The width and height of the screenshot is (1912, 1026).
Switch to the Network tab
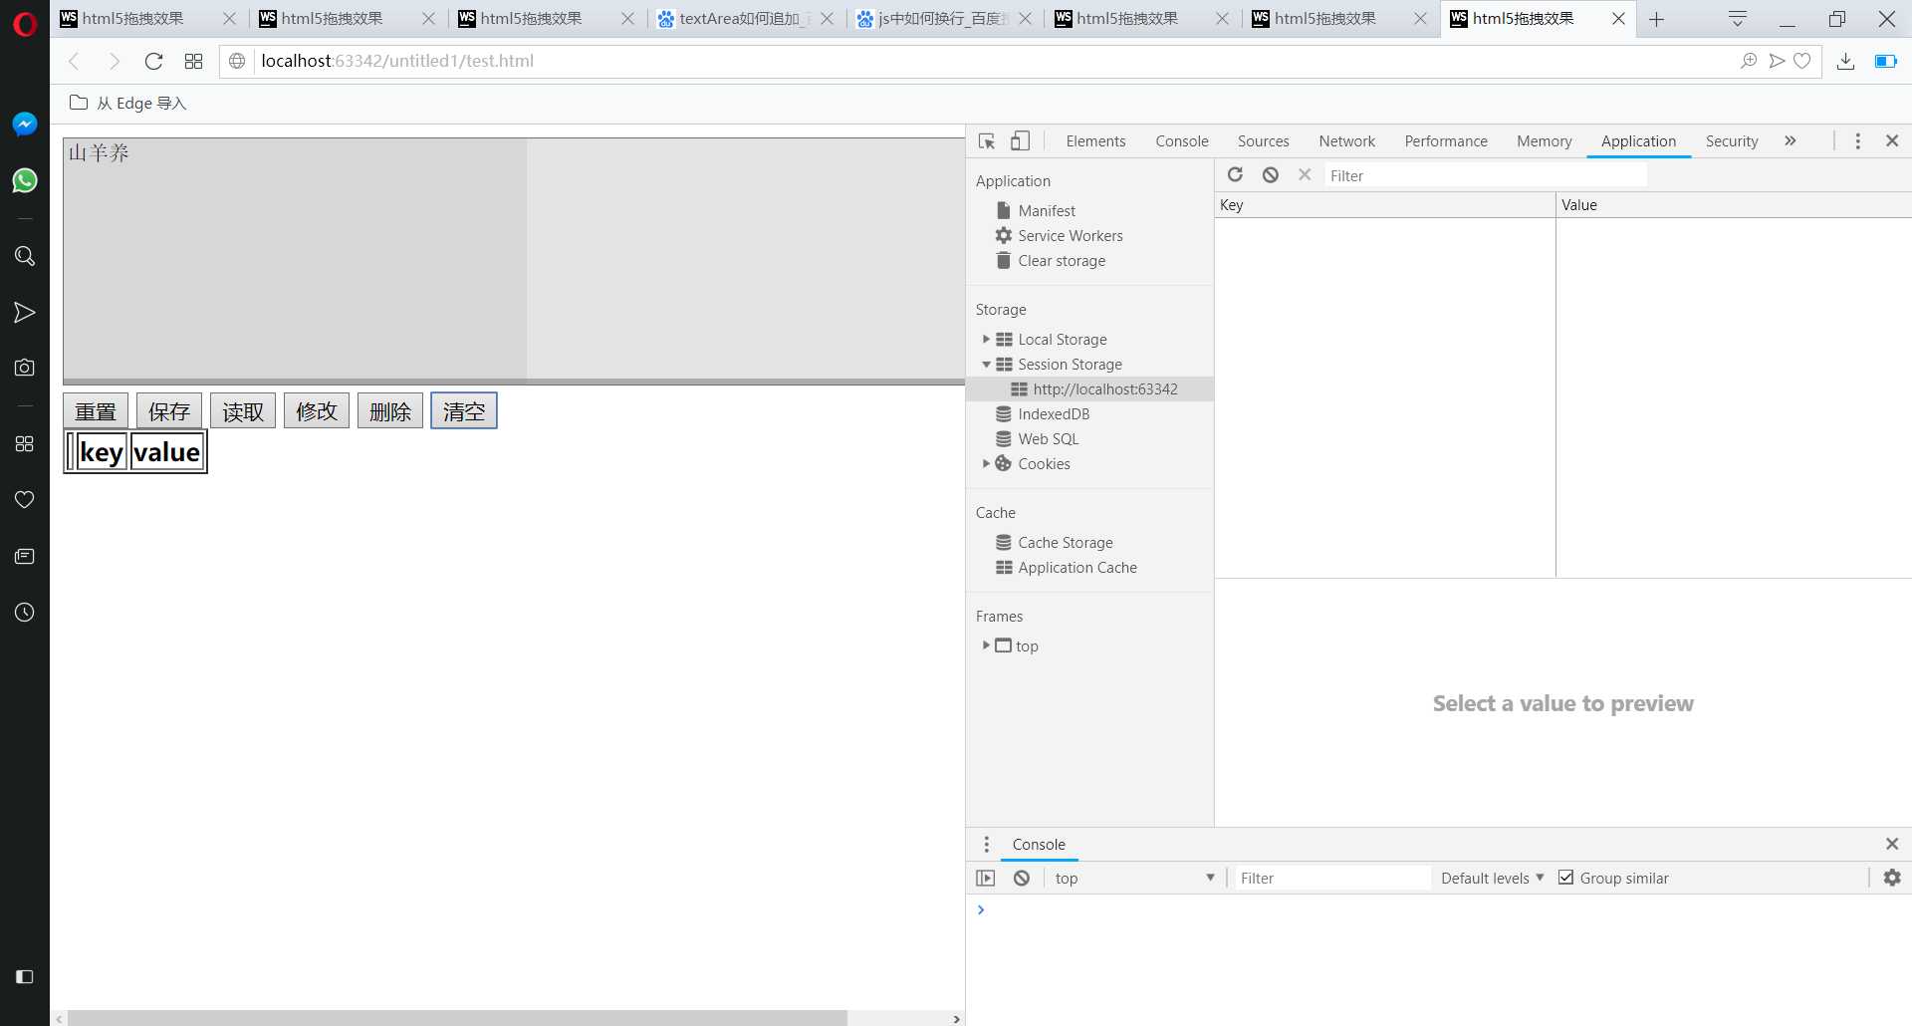point(1346,140)
